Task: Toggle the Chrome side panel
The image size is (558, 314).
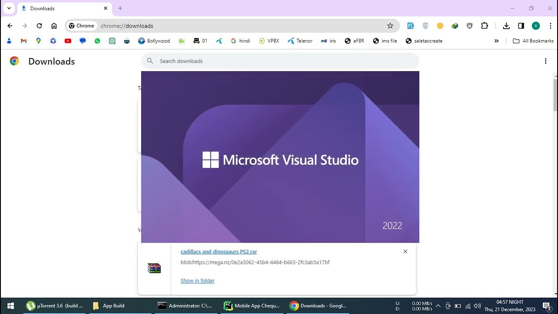Action: tap(521, 26)
